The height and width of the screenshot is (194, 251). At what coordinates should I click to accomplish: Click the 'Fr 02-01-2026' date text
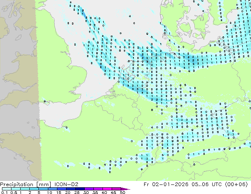point(166,184)
